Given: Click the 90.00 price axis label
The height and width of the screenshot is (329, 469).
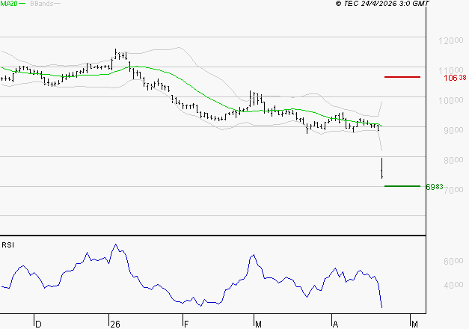Looking at the screenshot, I should [x=453, y=130].
